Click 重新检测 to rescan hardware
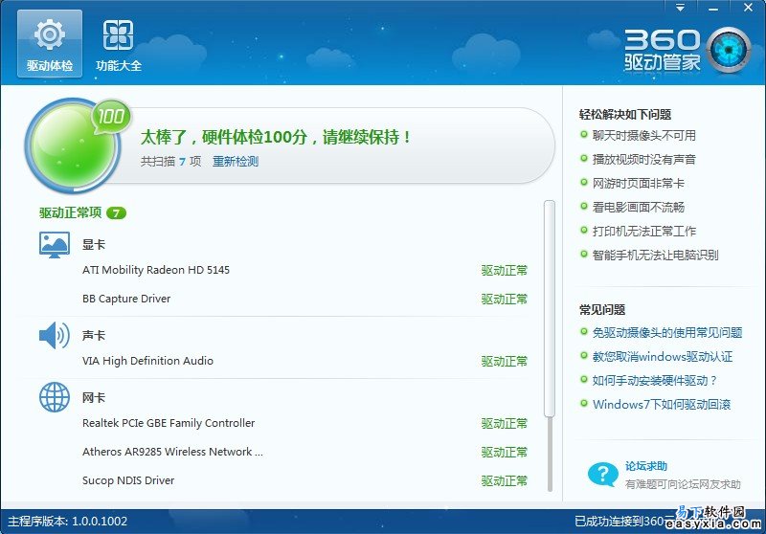This screenshot has width=766, height=534. pos(236,162)
